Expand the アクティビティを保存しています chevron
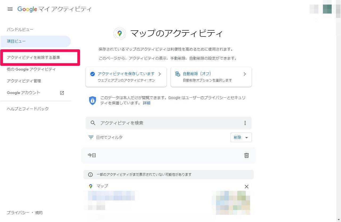This screenshot has width=341, height=222. click(160, 74)
